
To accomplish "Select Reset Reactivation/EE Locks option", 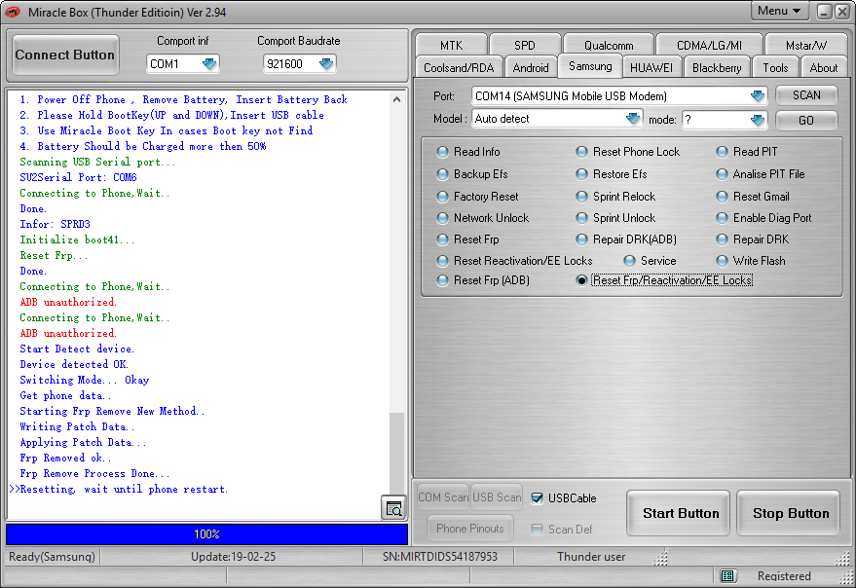I will (442, 261).
